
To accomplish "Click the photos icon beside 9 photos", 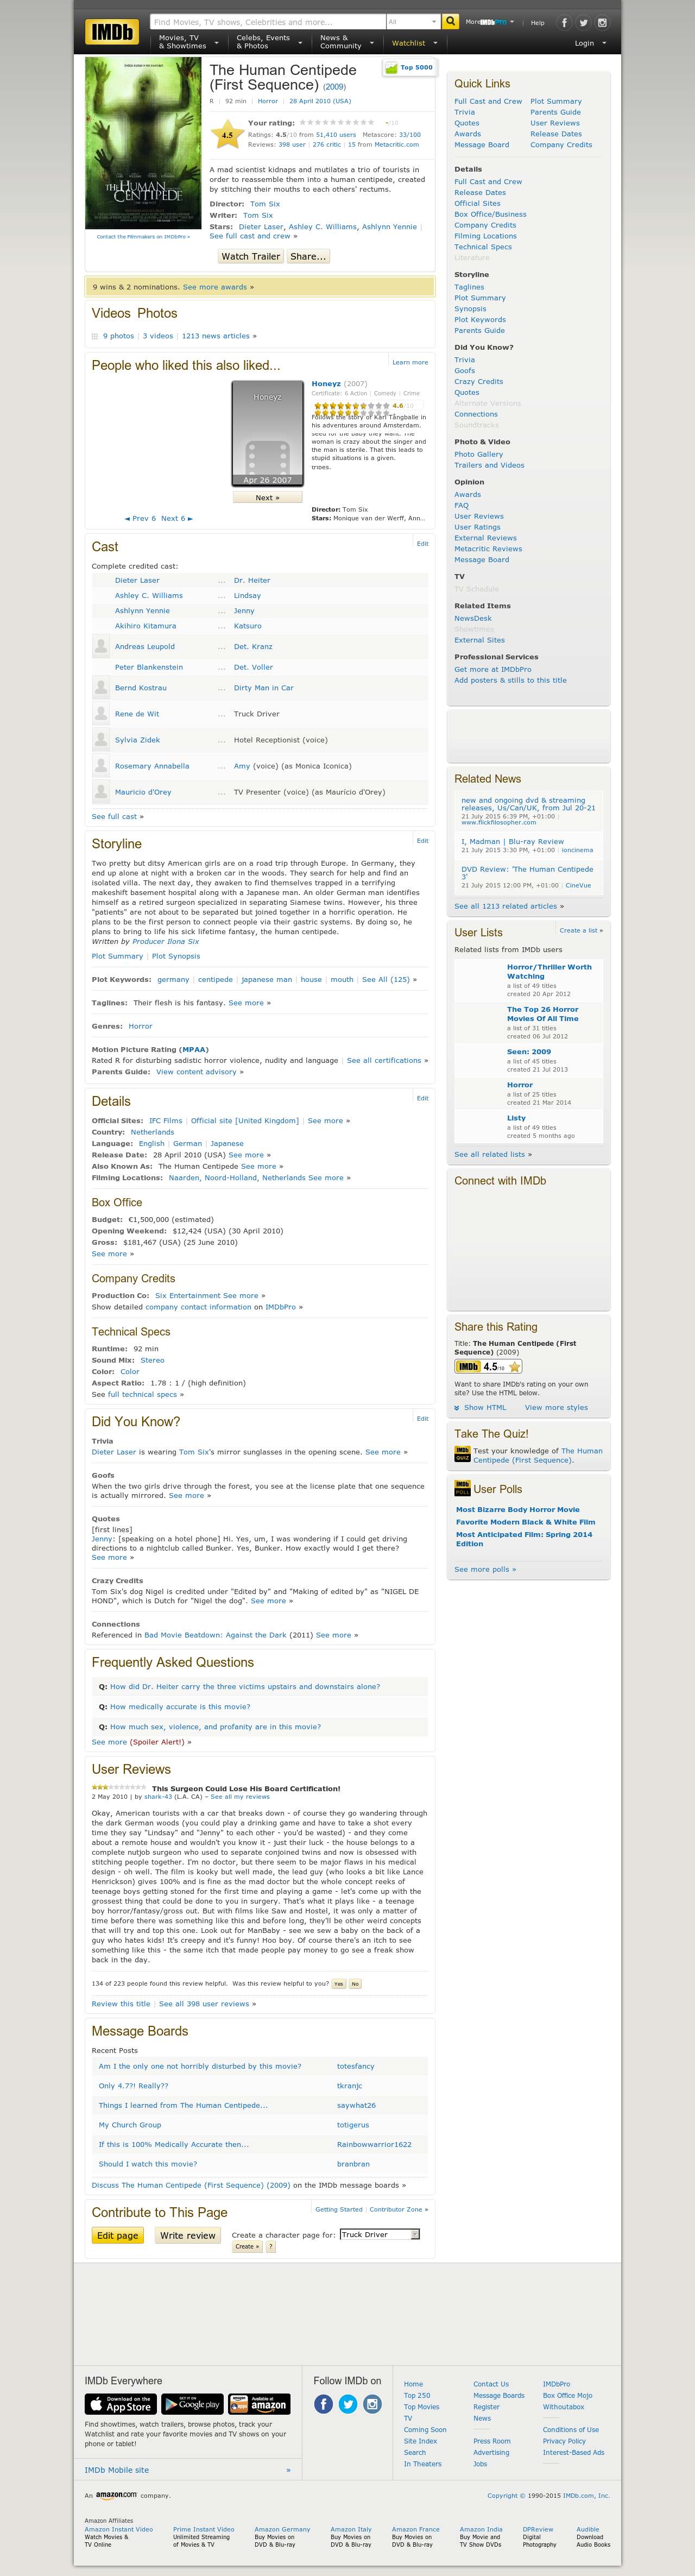I will [95, 336].
